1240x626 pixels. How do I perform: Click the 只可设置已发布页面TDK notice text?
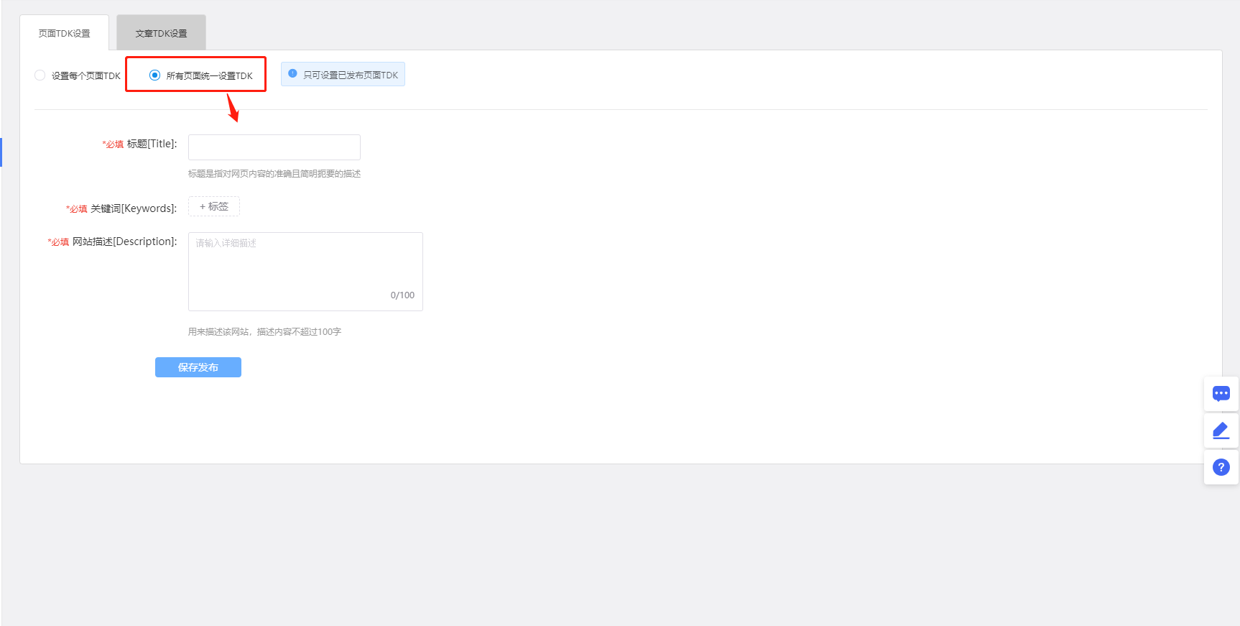(351, 75)
